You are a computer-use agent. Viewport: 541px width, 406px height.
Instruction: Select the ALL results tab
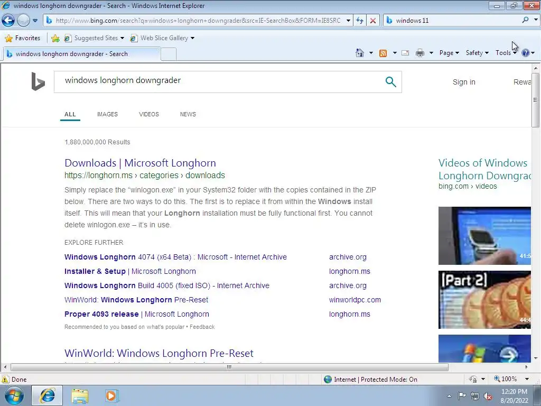(70, 114)
